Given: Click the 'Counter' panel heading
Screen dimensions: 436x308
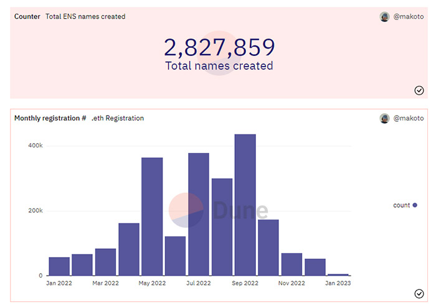Looking at the screenshot, I should 27,17.
